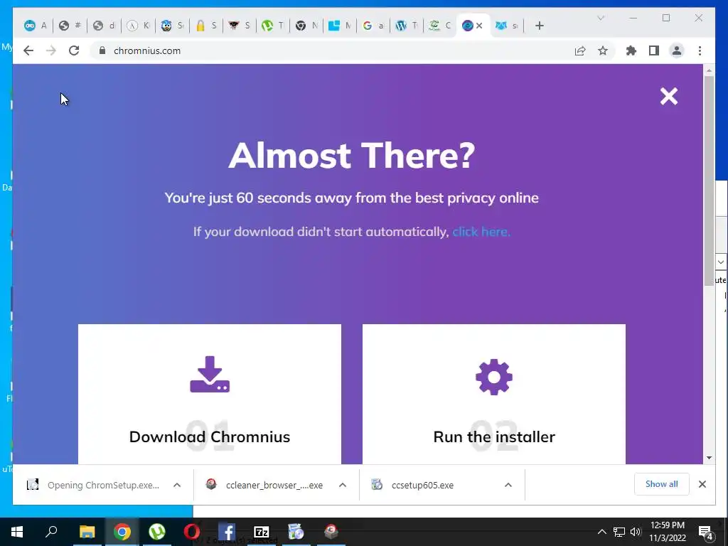Open Facebook from the taskbar

tap(227, 532)
